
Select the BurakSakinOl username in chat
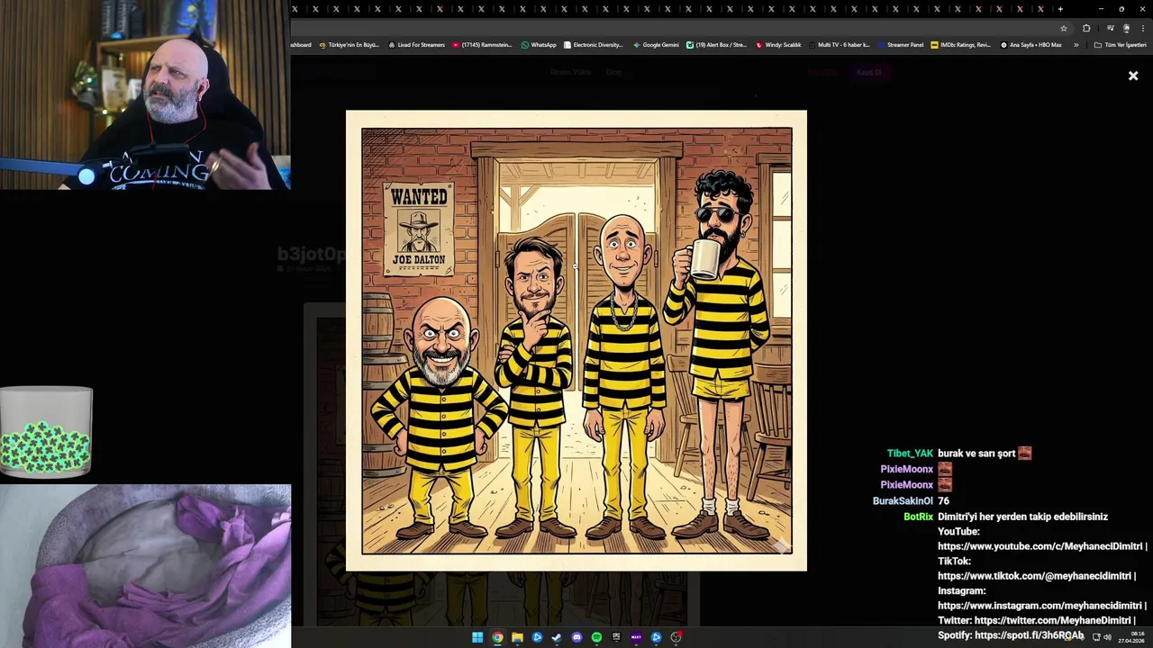tap(903, 501)
